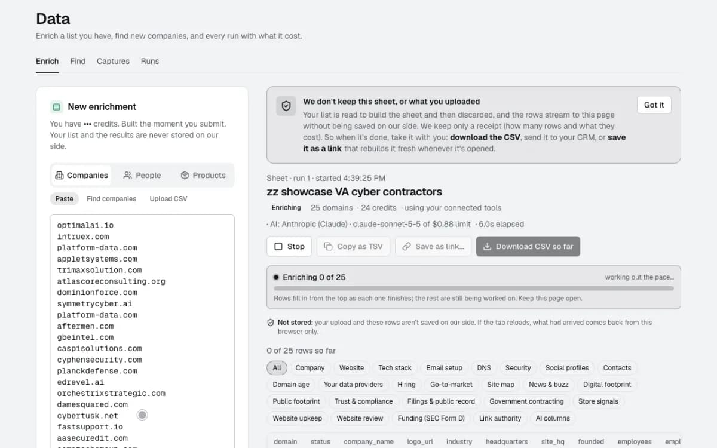Select the Find companies input mode
This screenshot has height=448, width=717.
pyautogui.click(x=111, y=199)
